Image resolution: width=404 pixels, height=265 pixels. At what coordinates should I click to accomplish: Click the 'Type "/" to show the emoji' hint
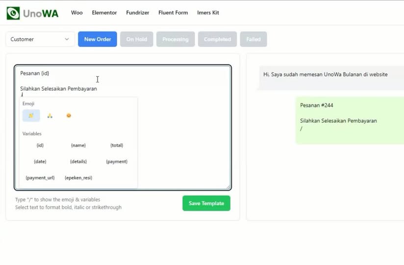[x=57, y=200]
